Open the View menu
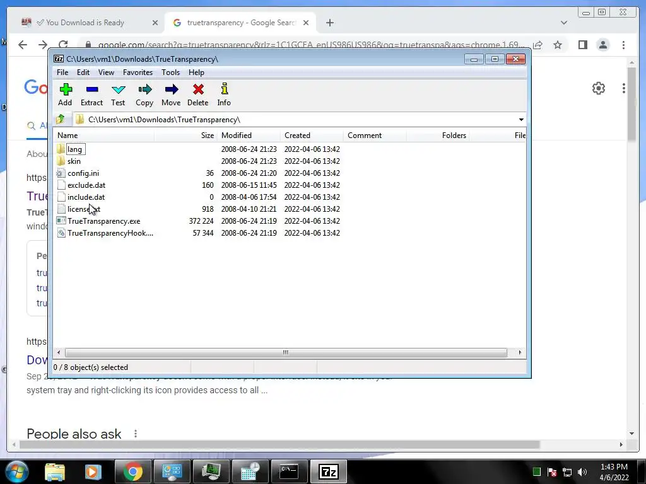The width and height of the screenshot is (646, 484). (x=106, y=72)
